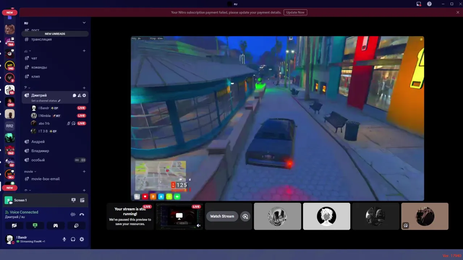463x260 pixels.
Task: Collapse the category below movie-box-email
Action: [27, 190]
